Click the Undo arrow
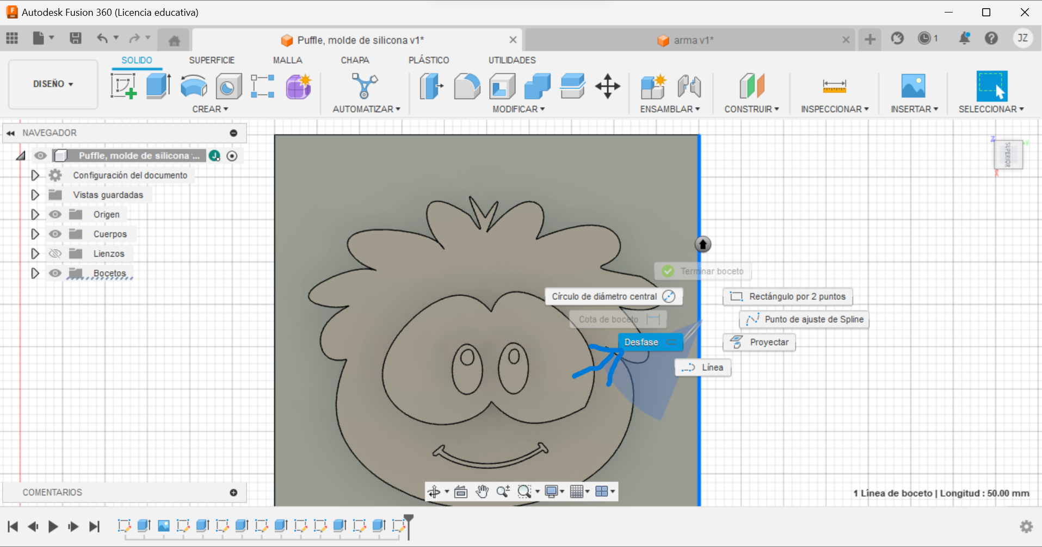Image resolution: width=1042 pixels, height=547 pixels. tap(102, 38)
